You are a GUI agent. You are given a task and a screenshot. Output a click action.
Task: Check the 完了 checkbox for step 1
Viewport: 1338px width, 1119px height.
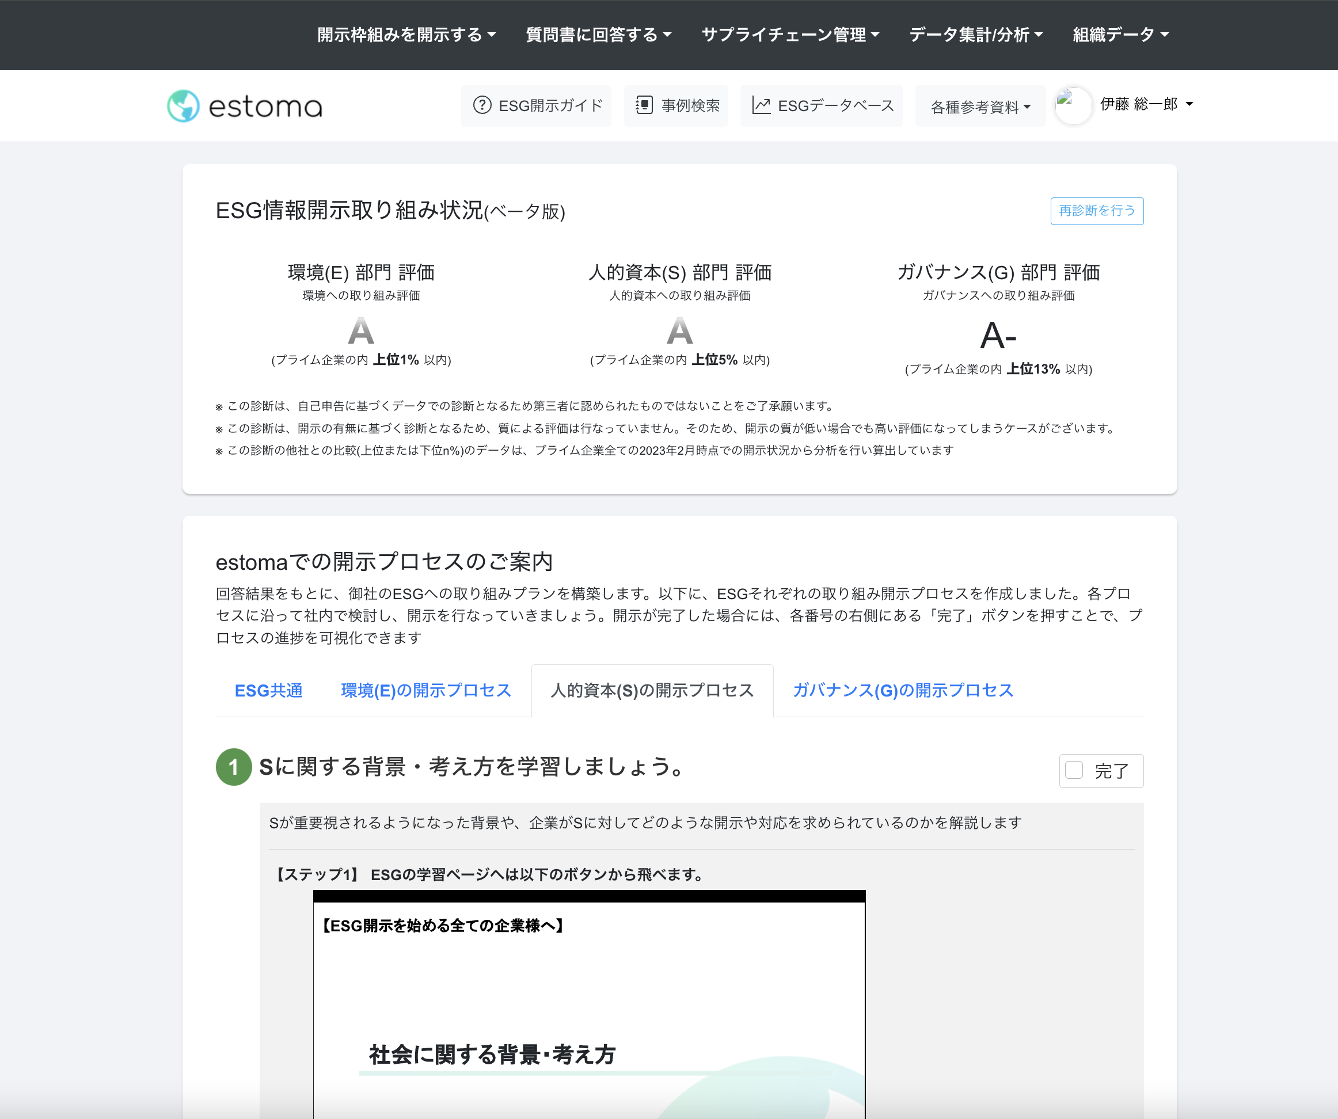click(x=1074, y=770)
